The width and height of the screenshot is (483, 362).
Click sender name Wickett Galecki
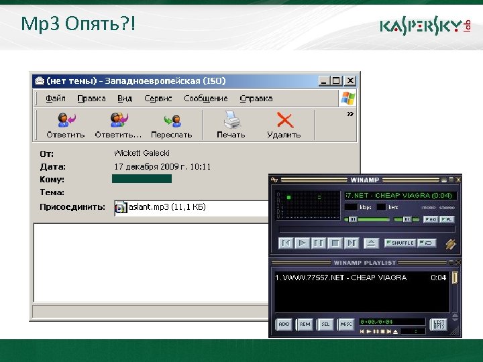click(x=142, y=154)
